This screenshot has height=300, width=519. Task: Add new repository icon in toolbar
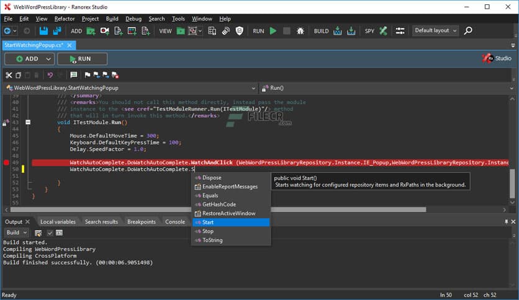(132, 31)
